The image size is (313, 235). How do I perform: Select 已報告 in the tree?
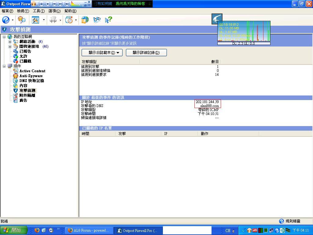(25, 51)
